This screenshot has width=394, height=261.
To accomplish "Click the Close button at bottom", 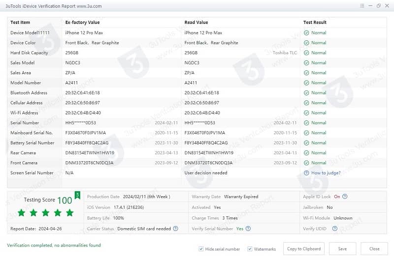I will [x=374, y=249].
